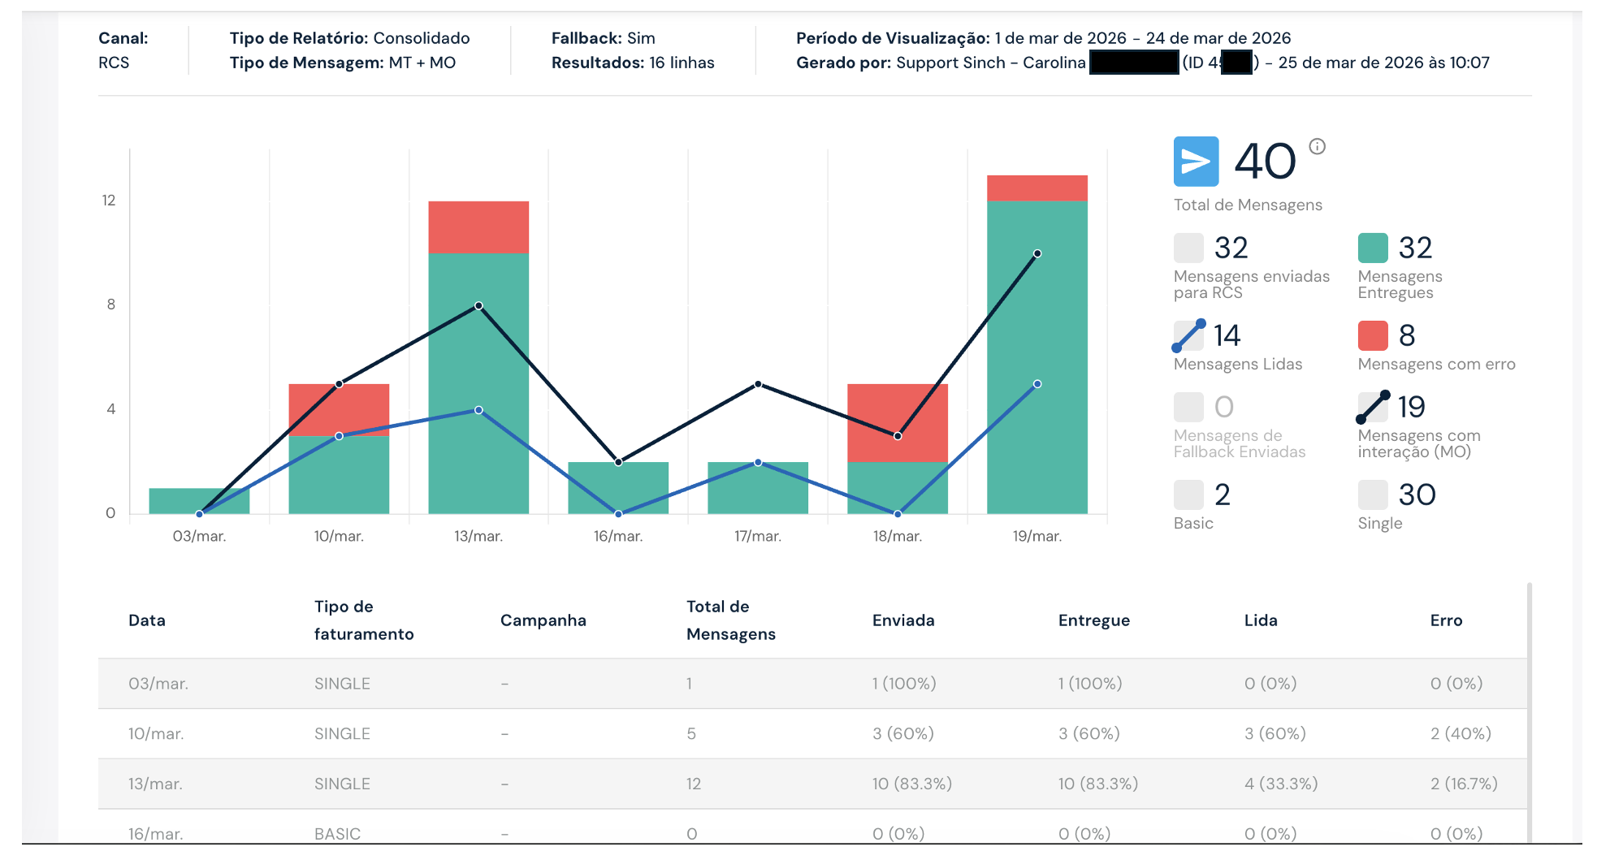Screen dimensions: 1610x851
Task: Click the Erro column header
Action: click(1446, 620)
